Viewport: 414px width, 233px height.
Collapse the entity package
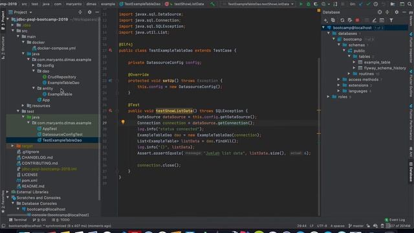(x=34, y=89)
